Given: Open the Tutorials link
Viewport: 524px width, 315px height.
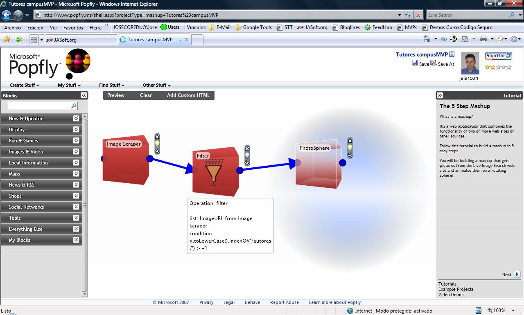Looking at the screenshot, I should 447,284.
